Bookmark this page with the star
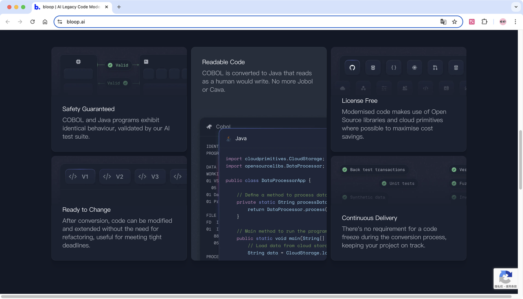The image size is (523, 299). click(x=454, y=22)
